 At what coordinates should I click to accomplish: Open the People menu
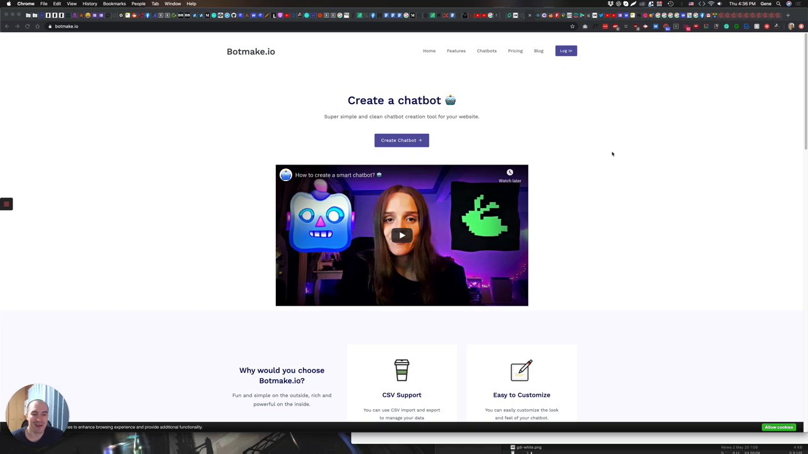click(x=138, y=4)
